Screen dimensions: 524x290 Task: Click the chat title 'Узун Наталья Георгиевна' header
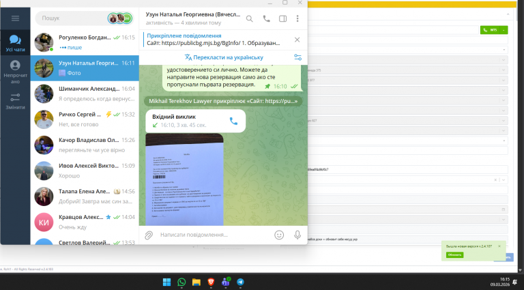pos(193,14)
